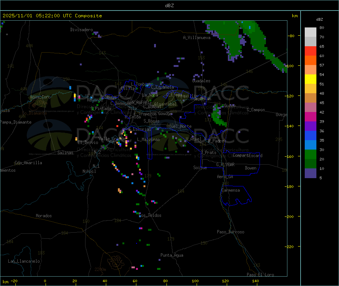This screenshot has height=286, width=339.
Task: Select the 'Aero_GA' airport label
Action: (x=225, y=177)
